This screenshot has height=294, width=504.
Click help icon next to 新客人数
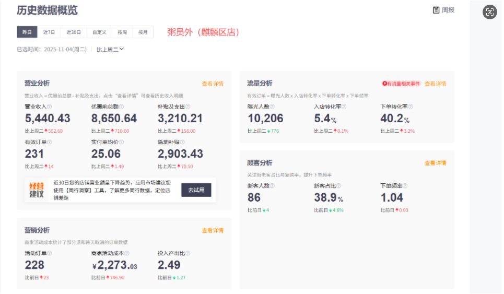click(x=272, y=186)
